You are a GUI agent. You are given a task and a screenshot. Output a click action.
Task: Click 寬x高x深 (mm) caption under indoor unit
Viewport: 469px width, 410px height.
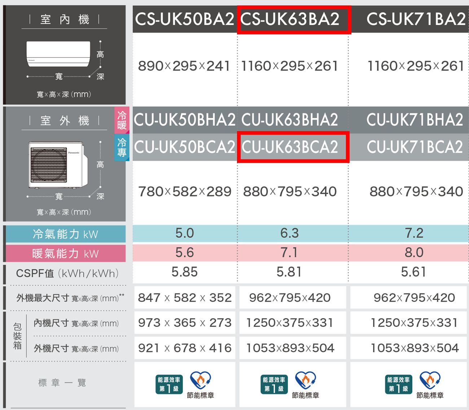[x=64, y=94]
